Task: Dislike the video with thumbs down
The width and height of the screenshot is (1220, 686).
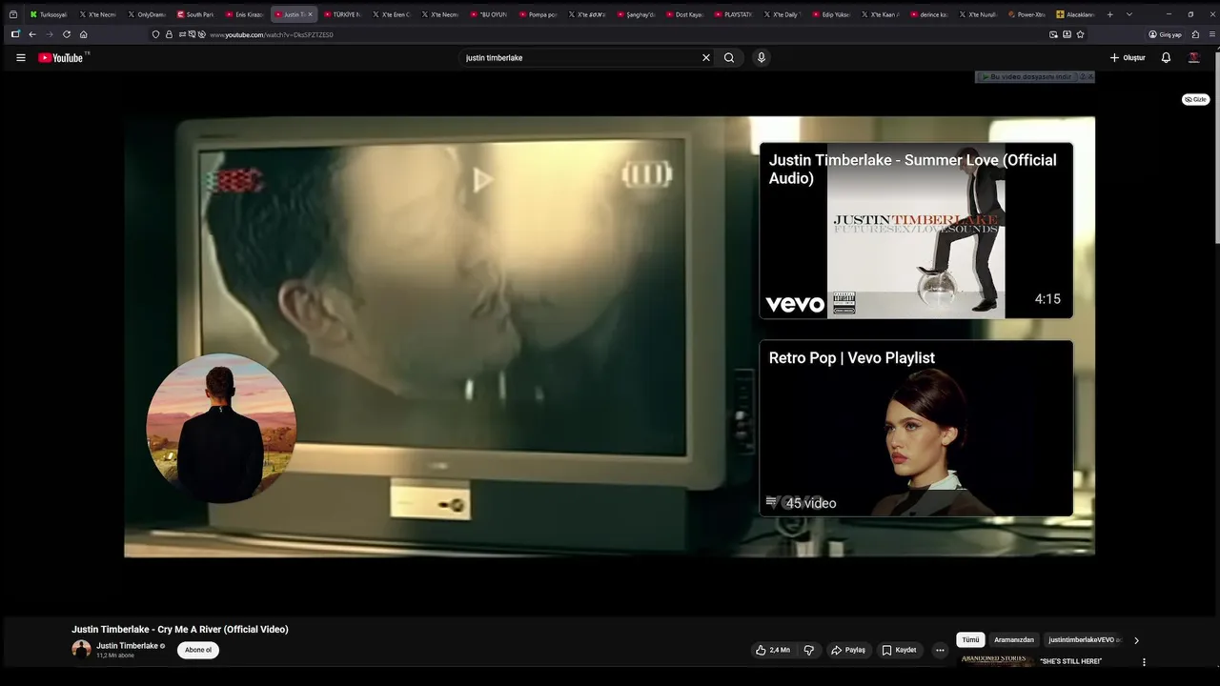Action: coord(809,650)
